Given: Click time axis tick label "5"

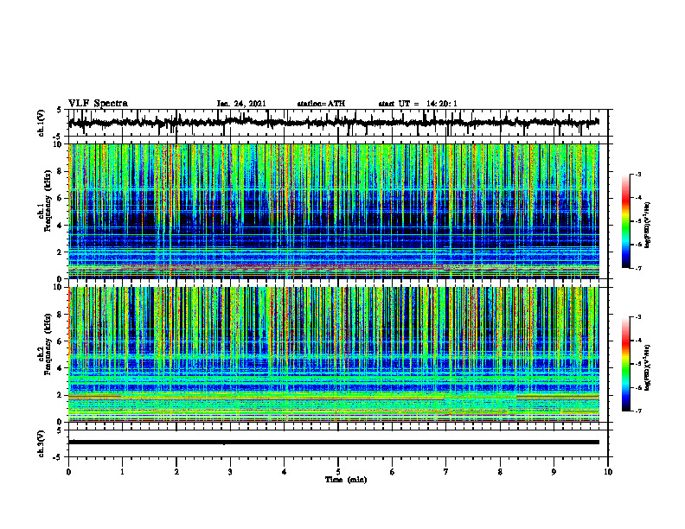Looking at the screenshot, I should coord(338,472).
